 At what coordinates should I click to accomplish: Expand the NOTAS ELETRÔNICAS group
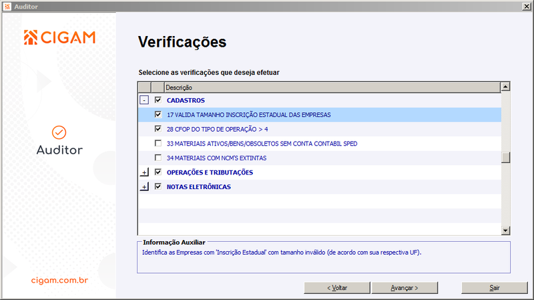[144, 187]
